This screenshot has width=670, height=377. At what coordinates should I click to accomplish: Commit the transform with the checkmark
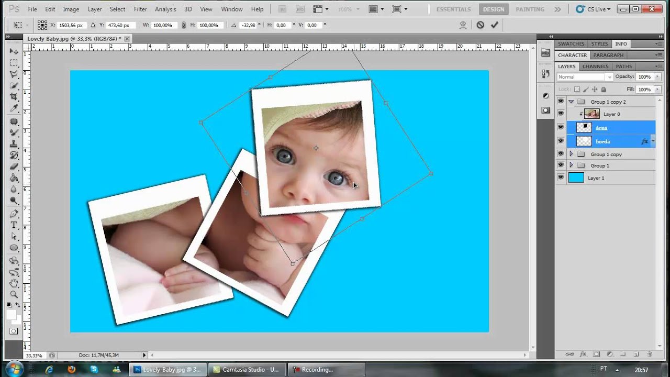495,25
